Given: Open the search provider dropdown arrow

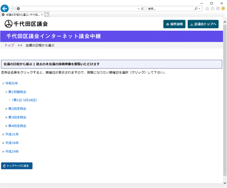Looking at the screenshot, I should click(x=200, y=9).
